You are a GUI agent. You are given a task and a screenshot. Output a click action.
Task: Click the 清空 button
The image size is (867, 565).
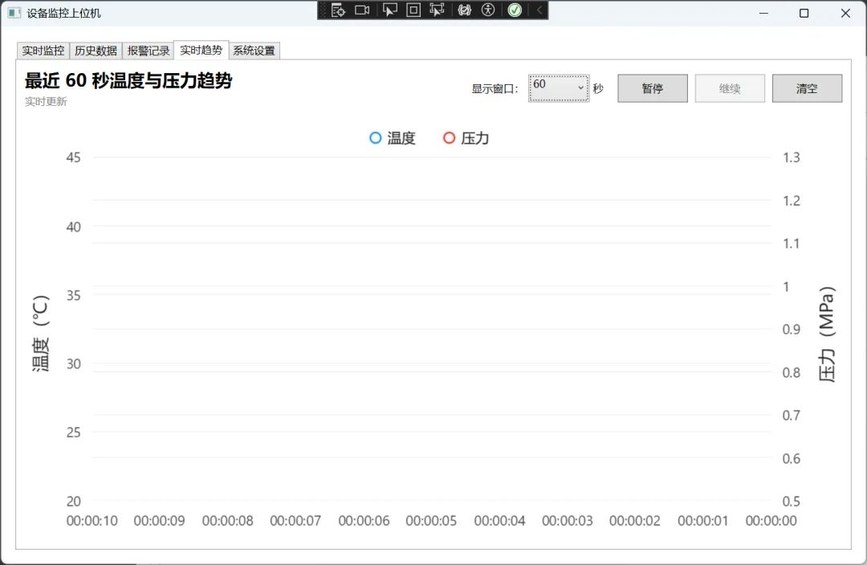click(808, 88)
